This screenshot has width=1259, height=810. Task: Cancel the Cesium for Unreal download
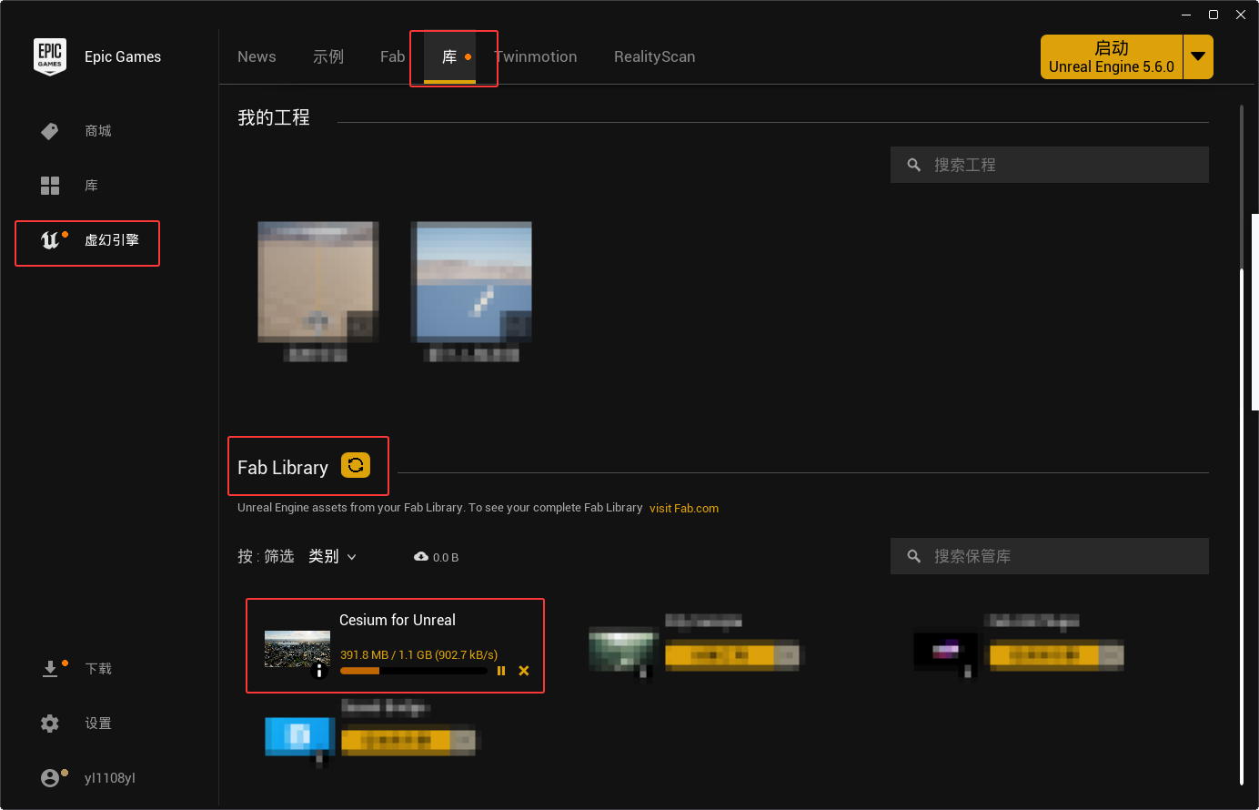point(524,671)
